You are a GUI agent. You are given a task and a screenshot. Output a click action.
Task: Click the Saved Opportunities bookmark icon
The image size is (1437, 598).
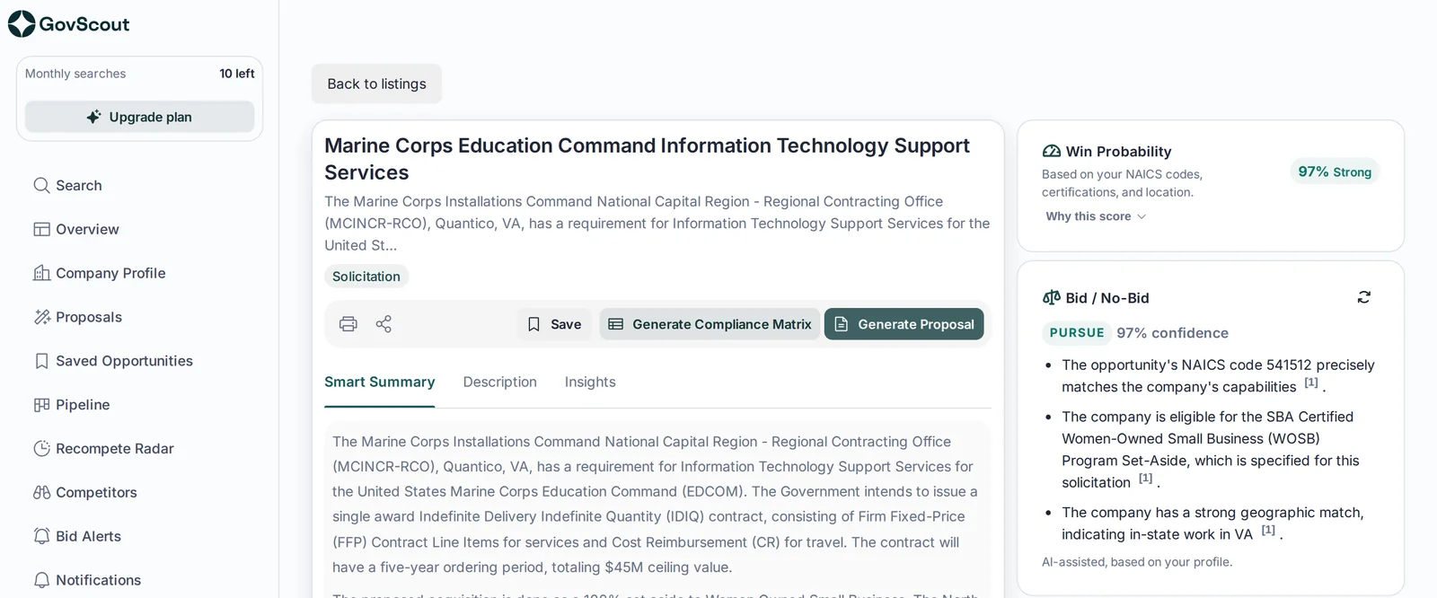(41, 361)
